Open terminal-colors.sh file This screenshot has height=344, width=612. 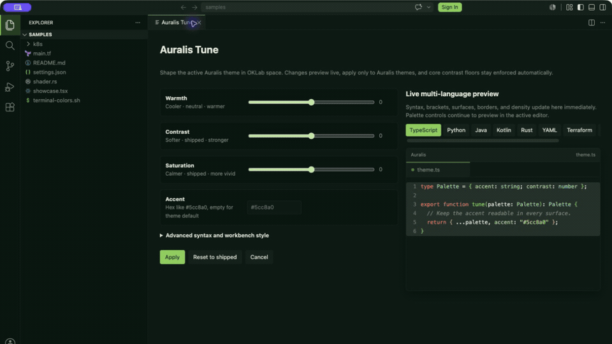[84, 100]
